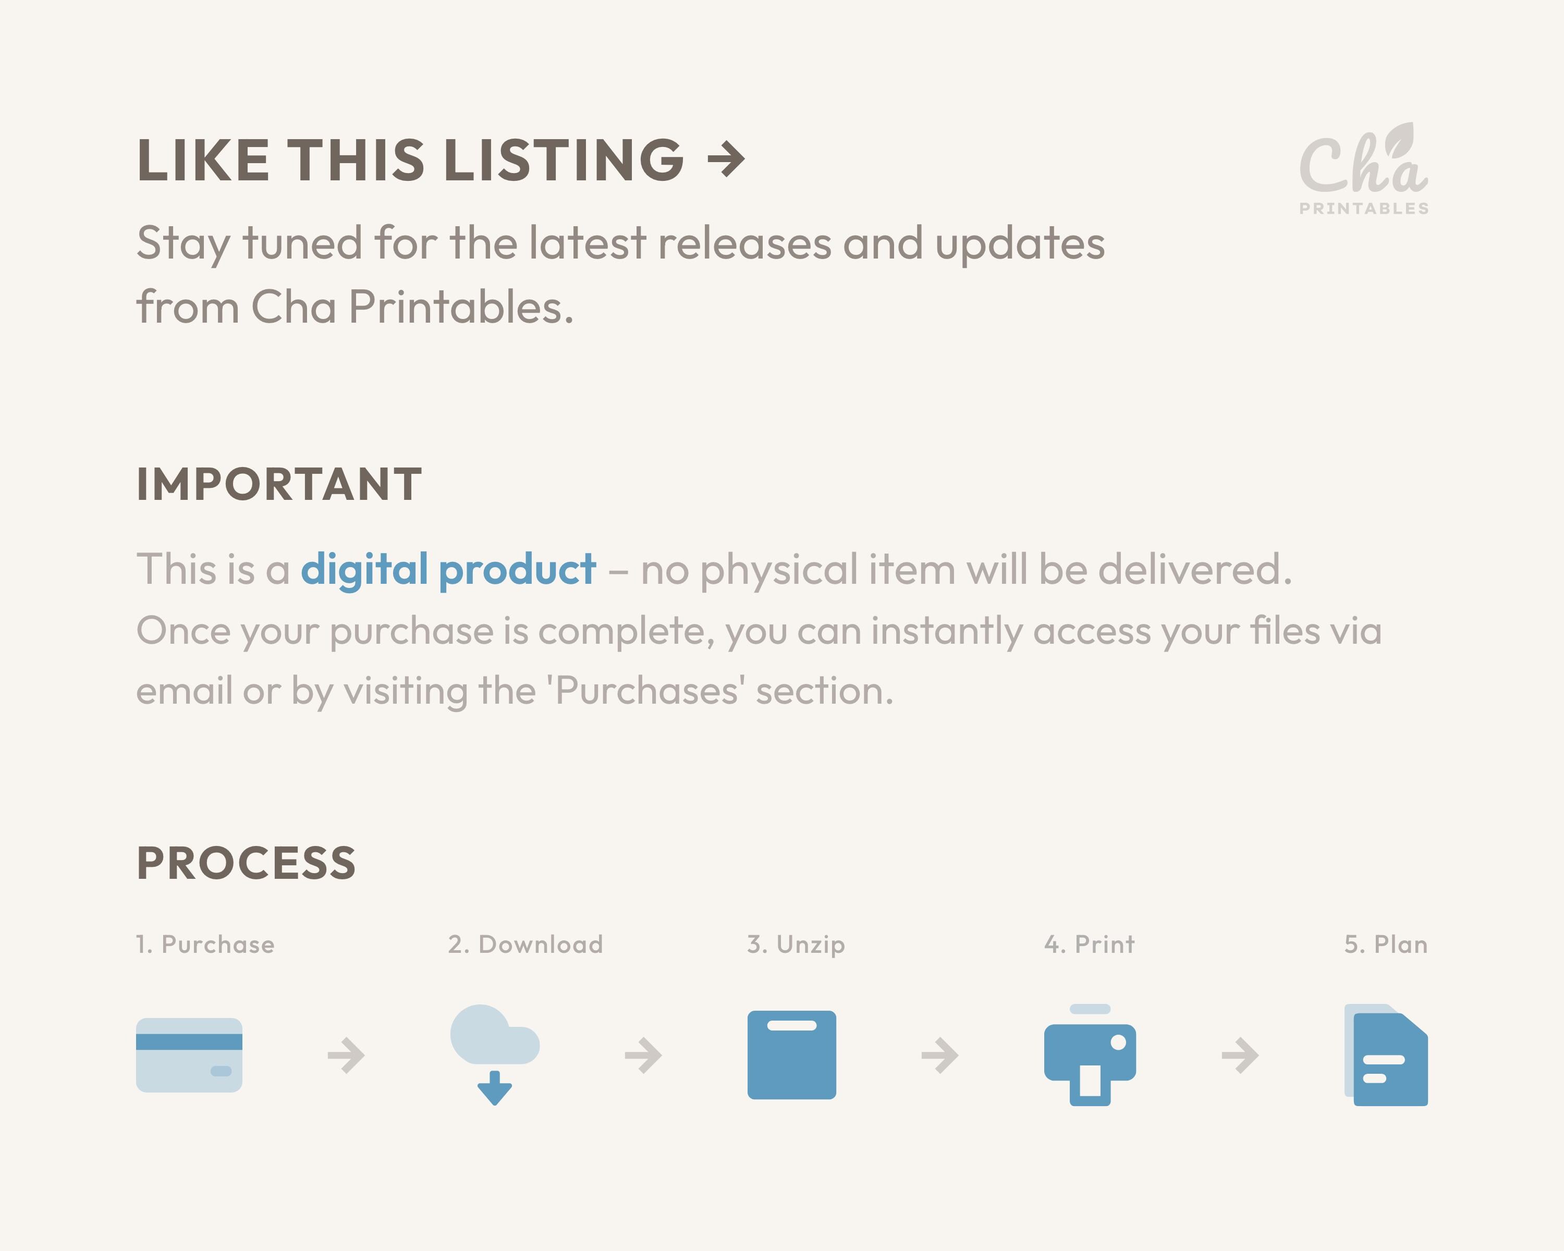
Task: Select the blue Unzip archive icon
Action: coord(792,1055)
